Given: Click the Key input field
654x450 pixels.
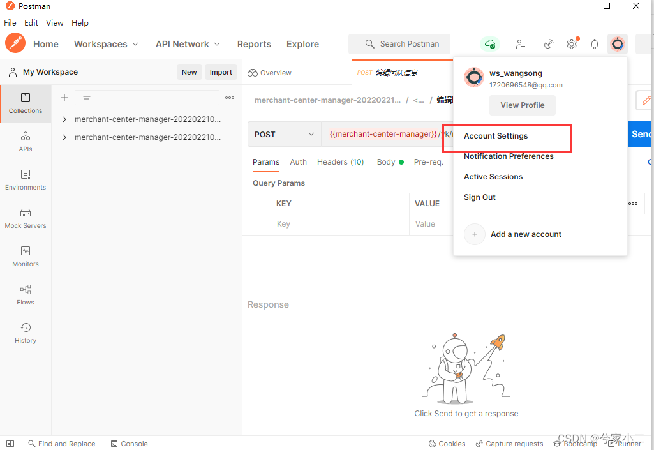Looking at the screenshot, I should pos(339,224).
